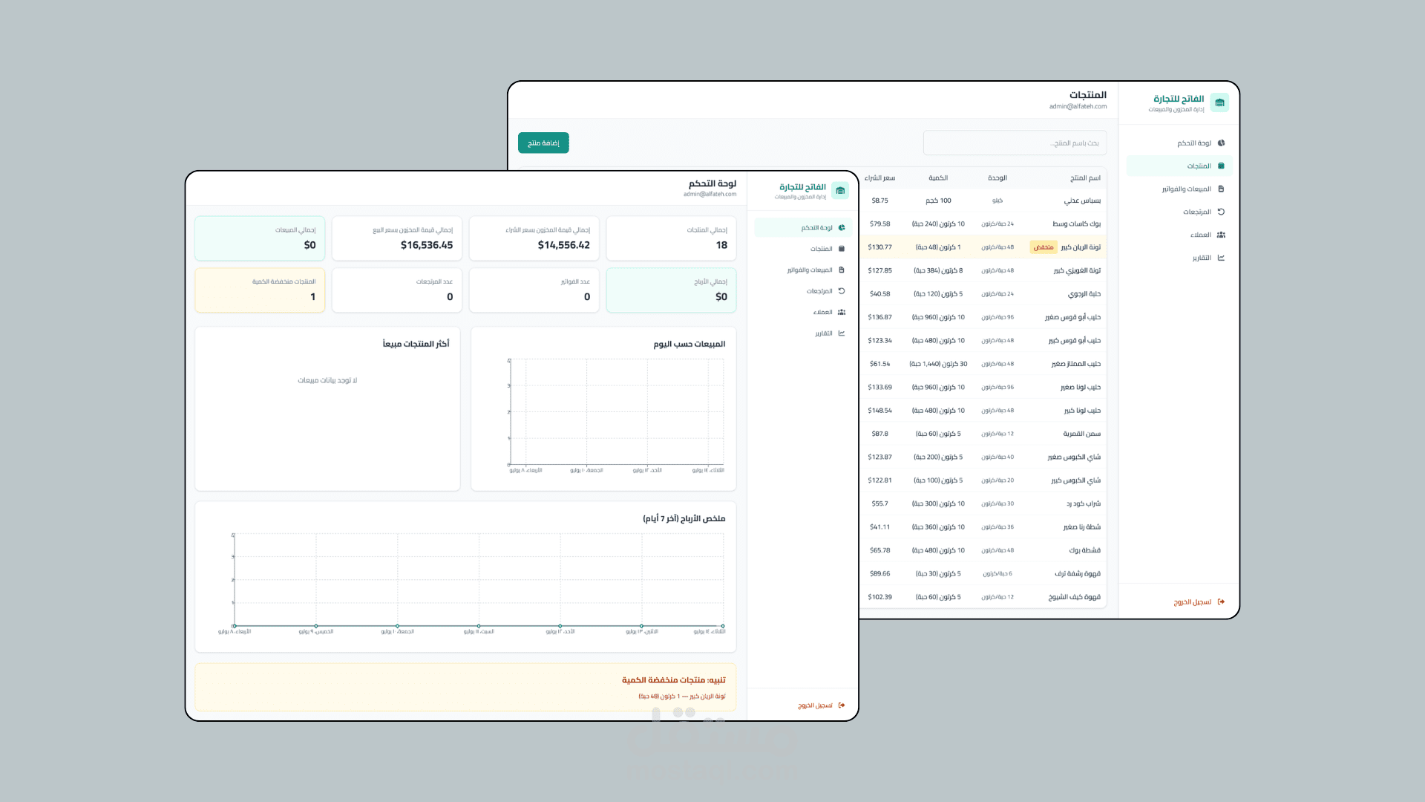Select the قهوة كيف الشيوخ product name
This screenshot has height=802, width=1425.
(1075, 597)
